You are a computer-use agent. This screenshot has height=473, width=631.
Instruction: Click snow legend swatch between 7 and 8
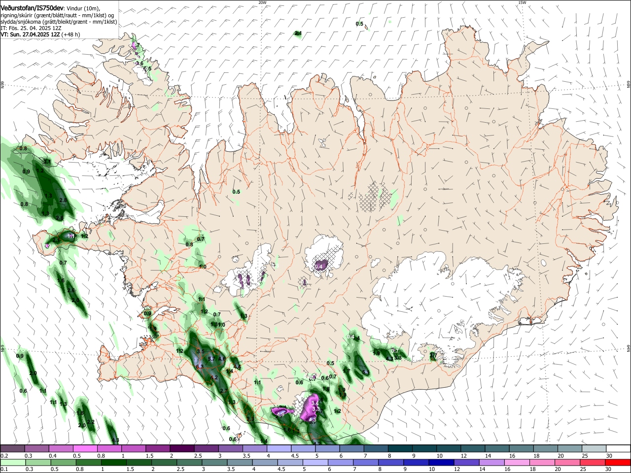pyautogui.click(x=376, y=449)
